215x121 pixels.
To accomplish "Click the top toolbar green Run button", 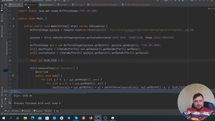I will coord(175,1).
